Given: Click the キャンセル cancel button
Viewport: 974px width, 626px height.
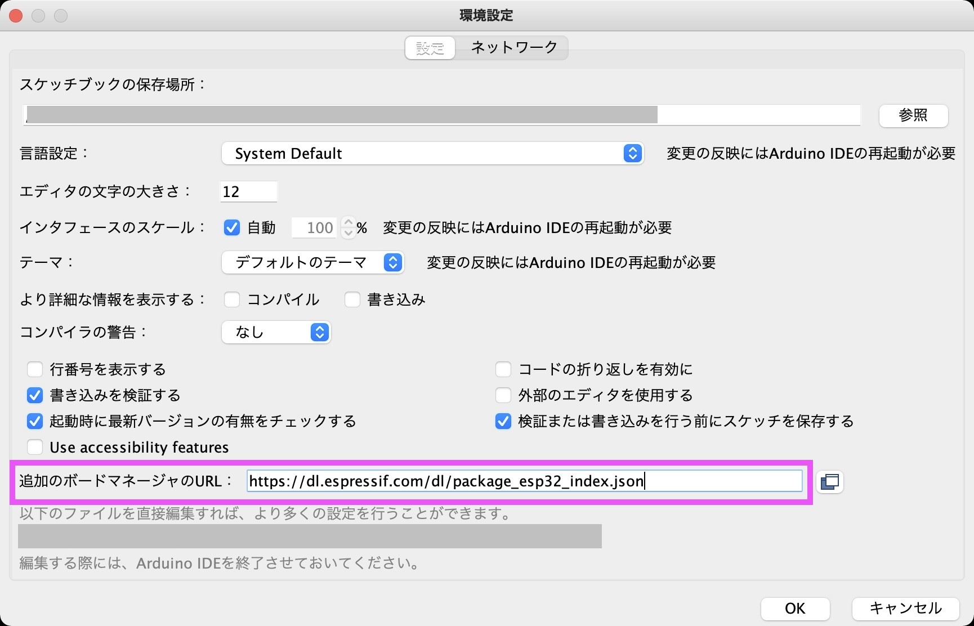Looking at the screenshot, I should click(x=905, y=609).
